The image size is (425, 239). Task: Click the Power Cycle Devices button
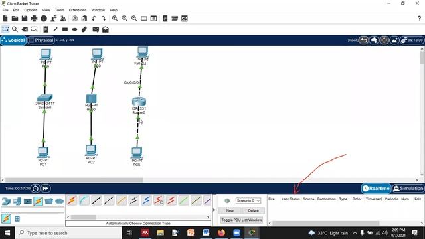(35, 188)
